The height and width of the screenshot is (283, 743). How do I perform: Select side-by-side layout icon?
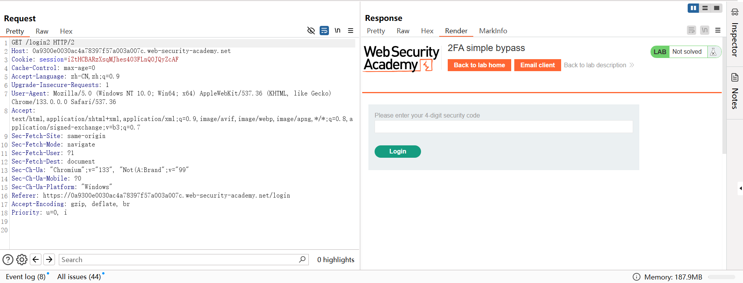(x=693, y=8)
